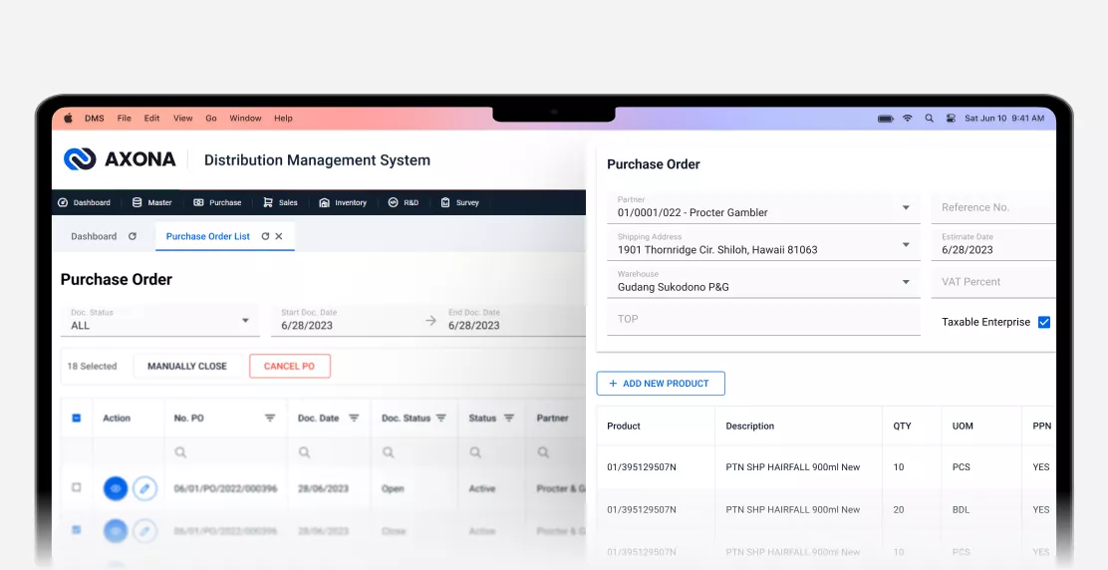
Task: Click the Reference No. input field
Action: click(991, 207)
